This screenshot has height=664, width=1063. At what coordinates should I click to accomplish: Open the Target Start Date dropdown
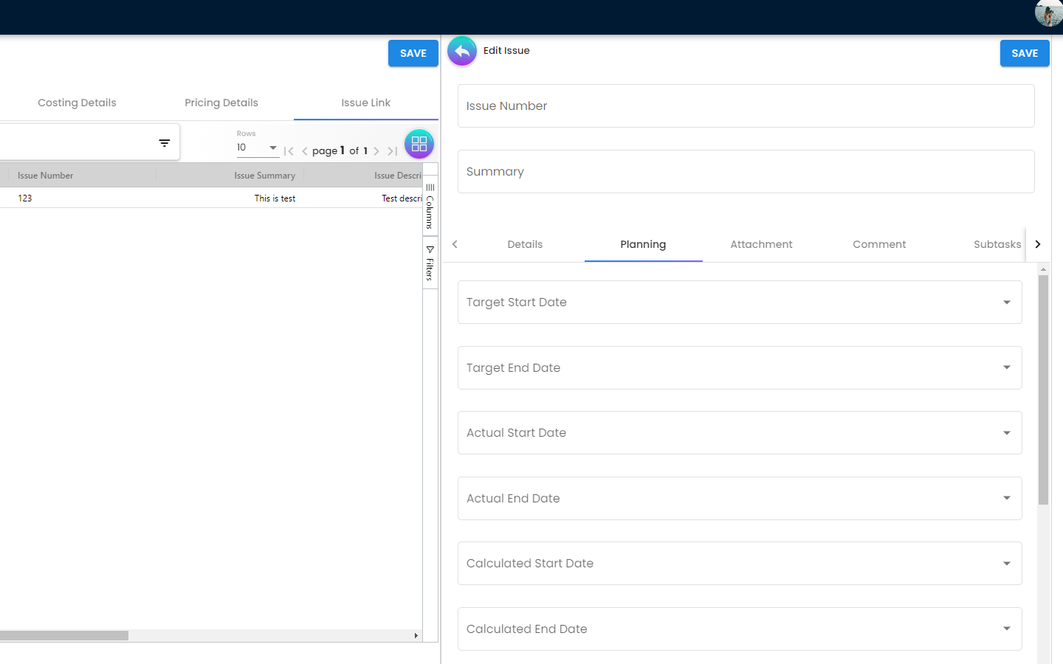click(x=1006, y=302)
